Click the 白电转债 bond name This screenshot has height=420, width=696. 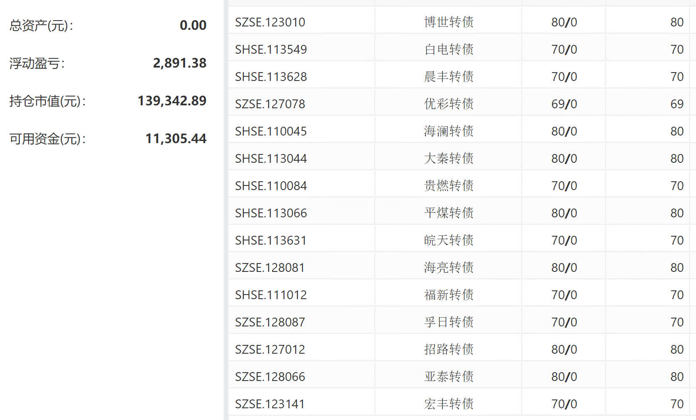pyautogui.click(x=448, y=50)
